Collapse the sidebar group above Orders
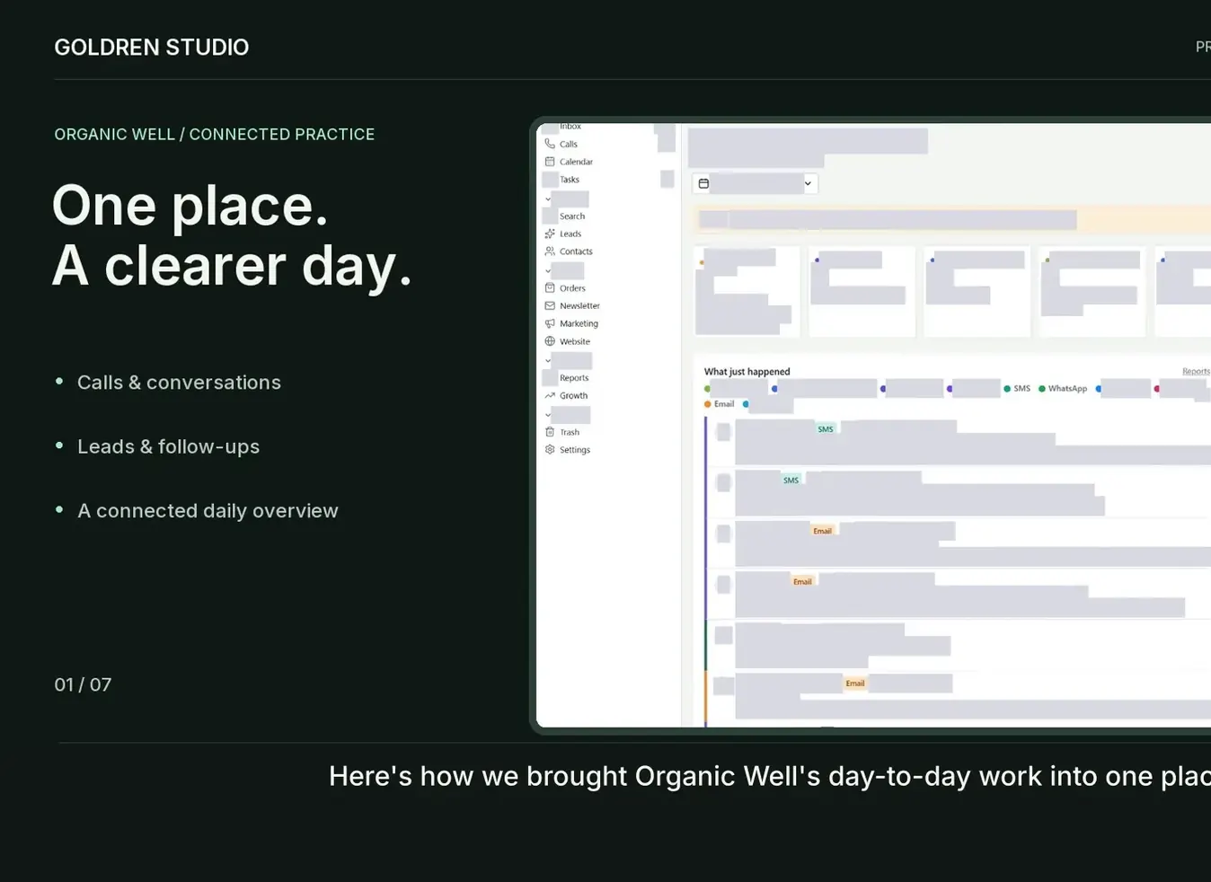The width and height of the screenshot is (1211, 882). coord(548,270)
